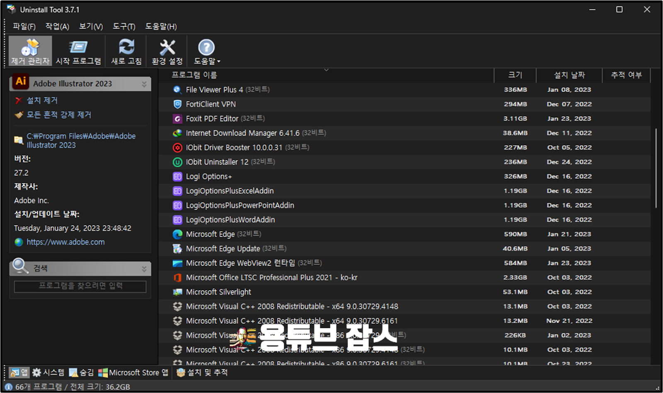
Task: Open the Help (도움말) toolbar dropdown
Action: point(207,51)
